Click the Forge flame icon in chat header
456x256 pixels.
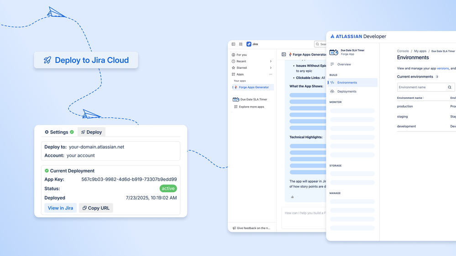click(x=290, y=54)
